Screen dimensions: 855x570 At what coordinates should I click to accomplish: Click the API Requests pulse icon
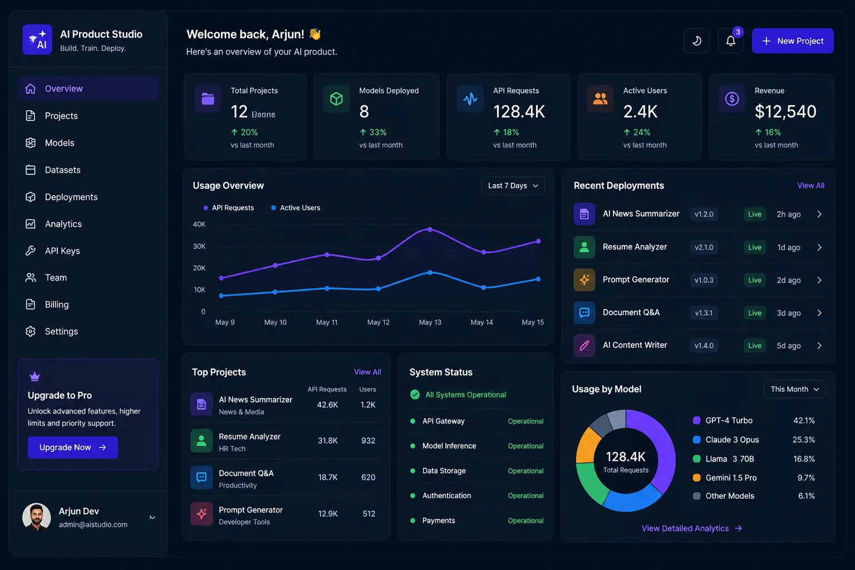point(470,99)
